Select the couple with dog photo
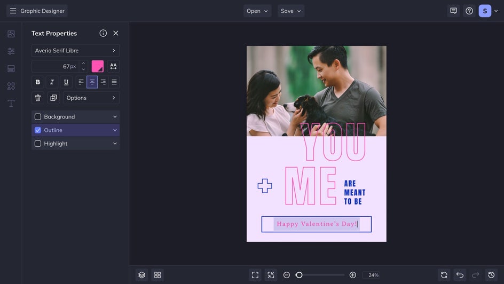504x284 pixels. click(317, 91)
